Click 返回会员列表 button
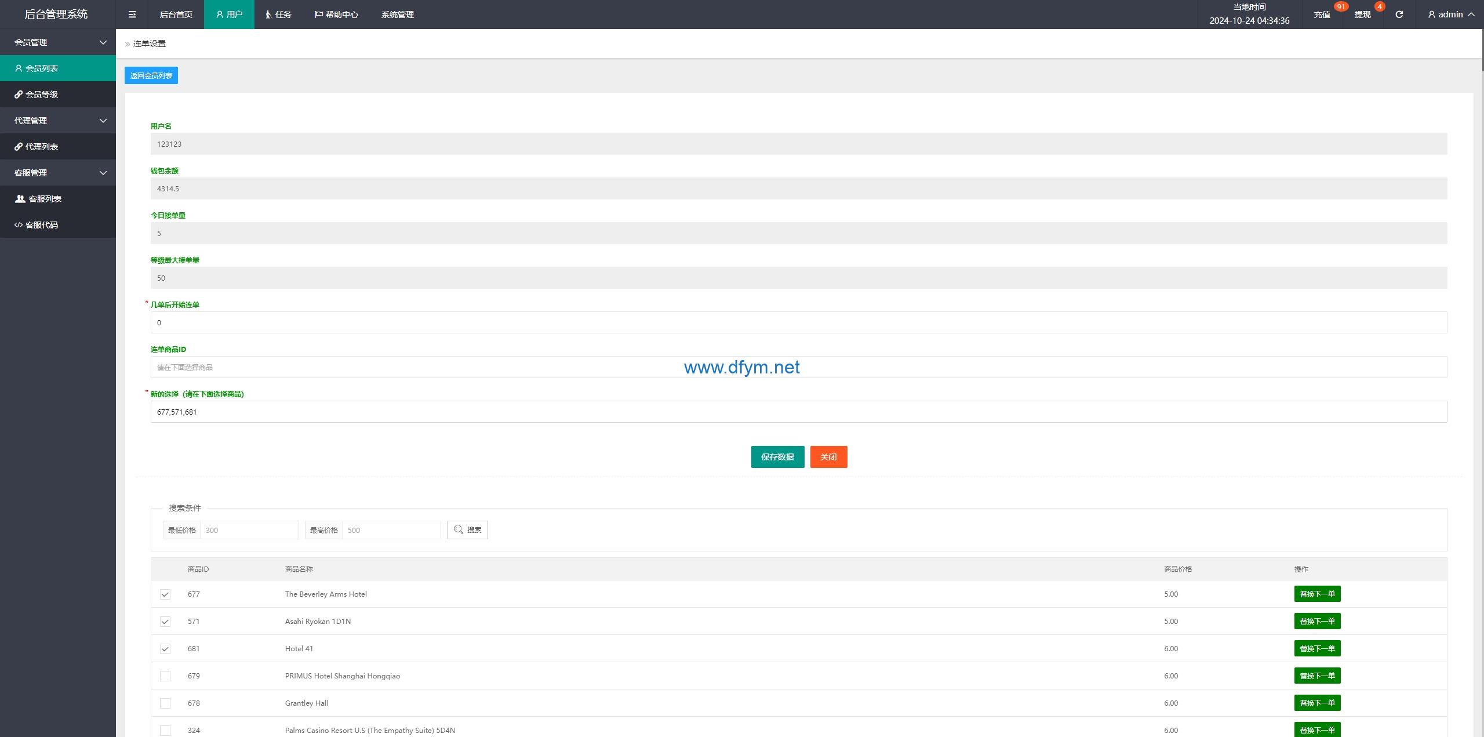 pos(151,75)
